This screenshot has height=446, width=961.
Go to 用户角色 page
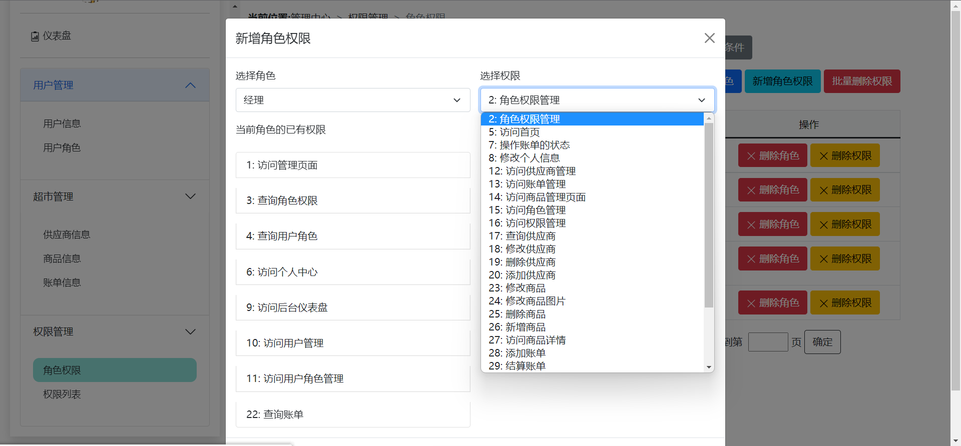[62, 147]
